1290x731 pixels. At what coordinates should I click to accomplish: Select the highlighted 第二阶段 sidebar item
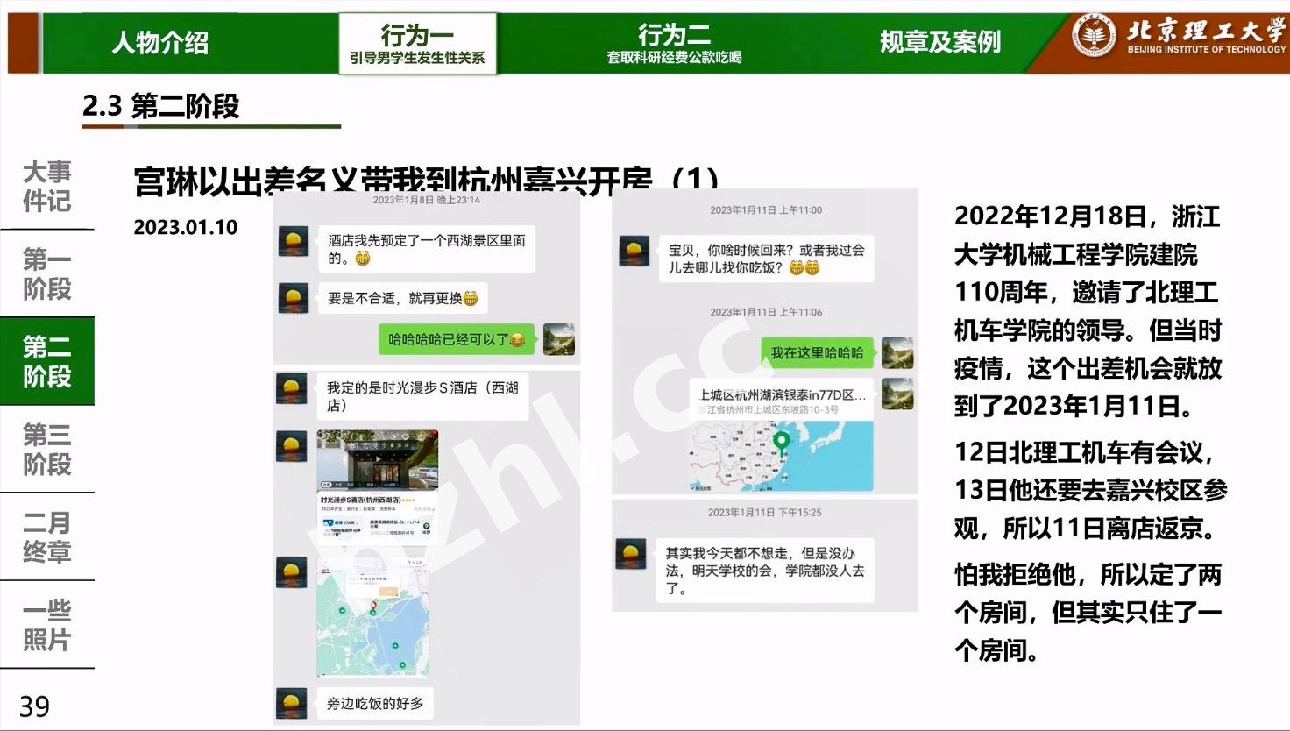47,361
